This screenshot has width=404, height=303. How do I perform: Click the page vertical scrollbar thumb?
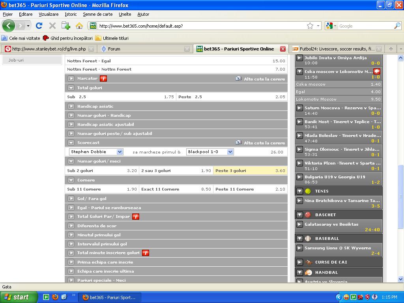click(x=400, y=196)
